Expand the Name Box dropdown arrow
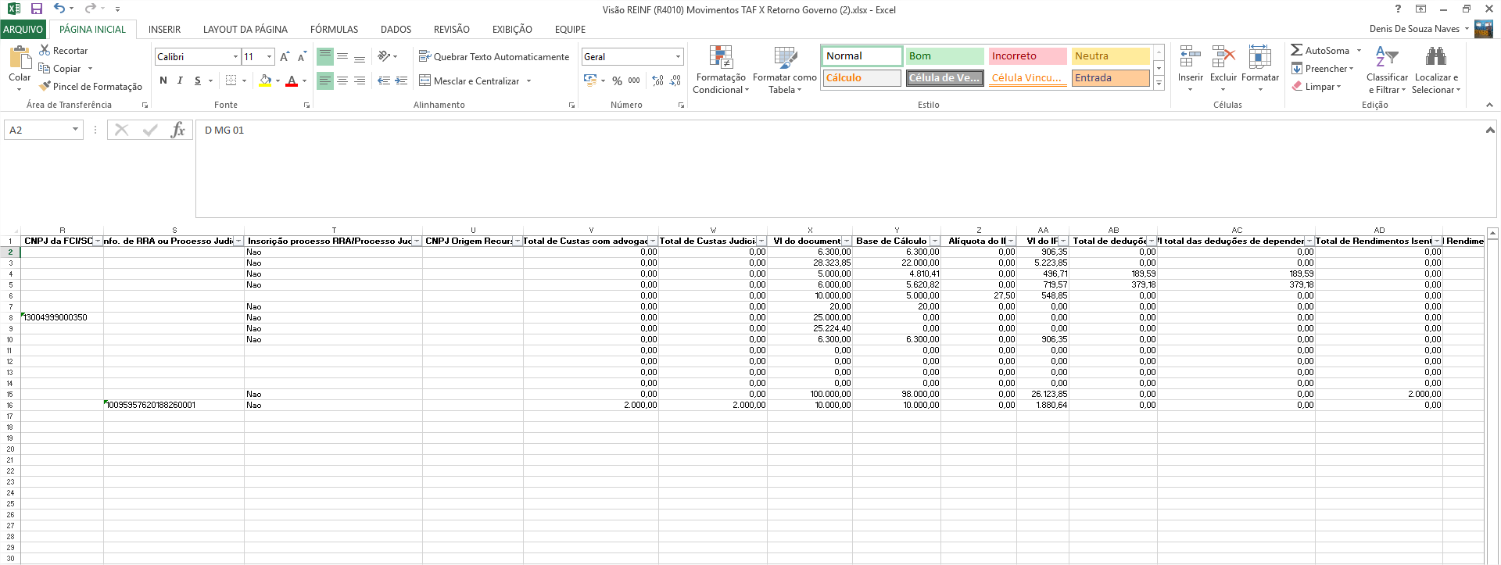The width and height of the screenshot is (1501, 565). [x=75, y=130]
